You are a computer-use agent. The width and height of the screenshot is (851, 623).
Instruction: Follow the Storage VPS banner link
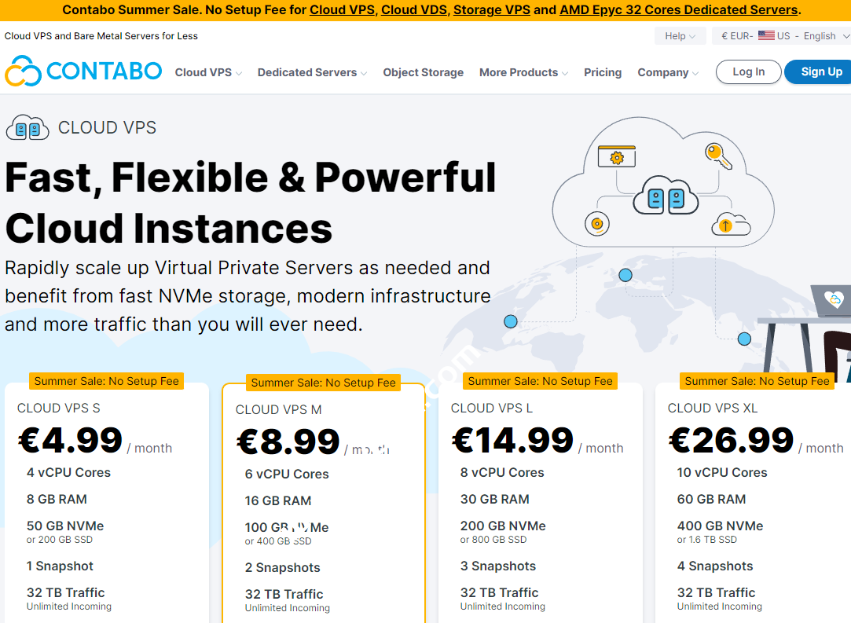(492, 10)
